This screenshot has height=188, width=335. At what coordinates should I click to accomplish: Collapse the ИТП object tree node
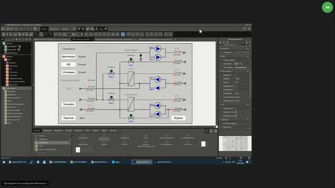pos(4,60)
